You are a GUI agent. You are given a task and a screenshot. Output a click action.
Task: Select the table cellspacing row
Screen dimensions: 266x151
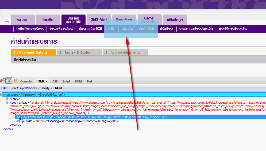(67, 121)
